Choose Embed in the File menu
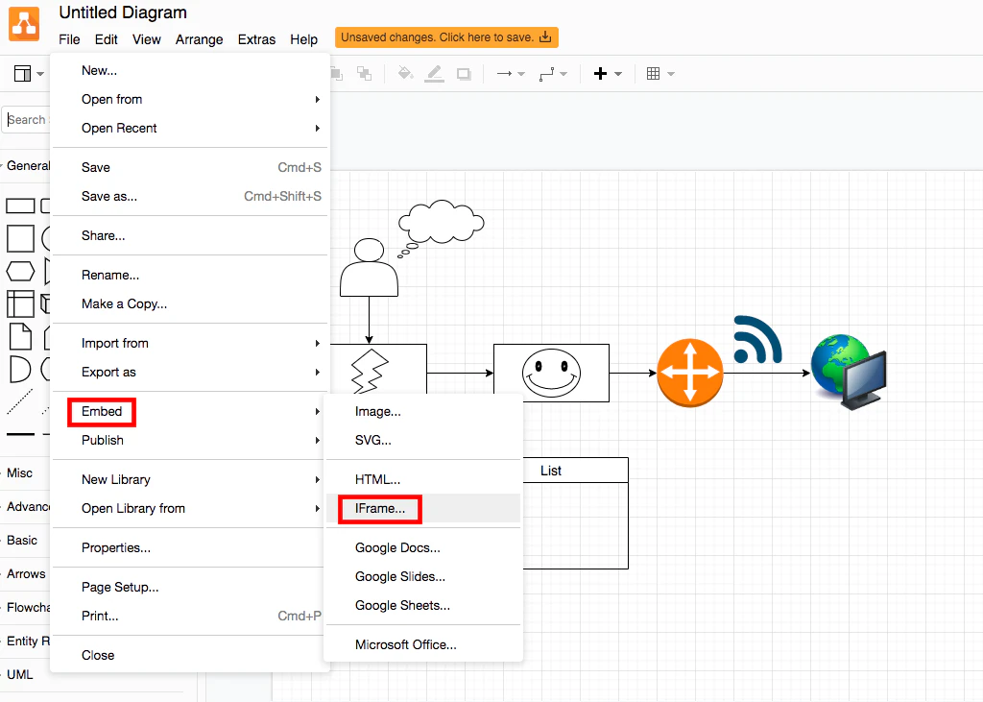Viewport: 983px width, 702px height. [x=189, y=412]
